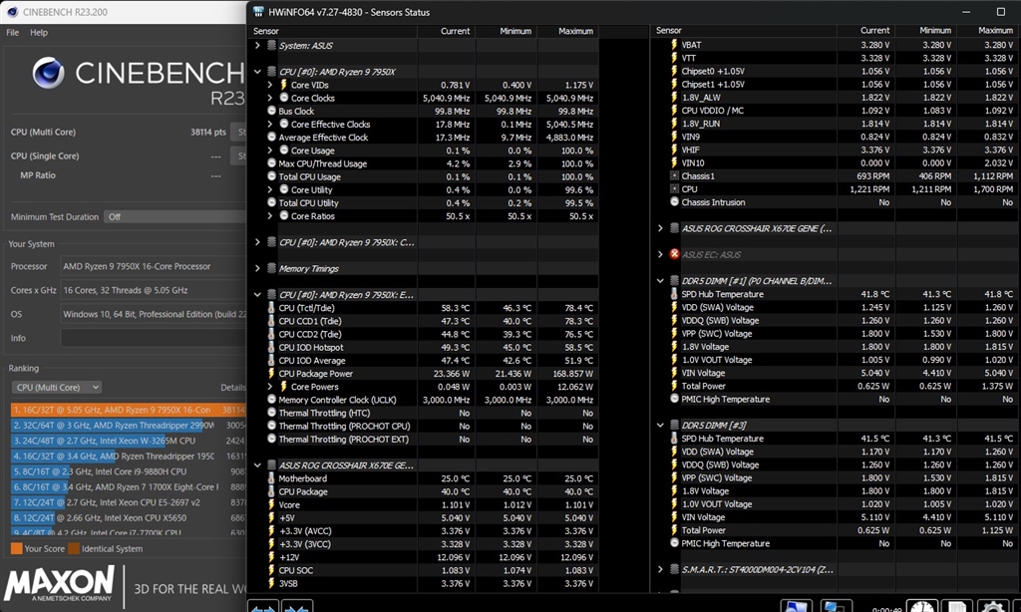Click the 38114 pts multi core score
This screenshot has height=612, width=1021.
click(x=207, y=133)
